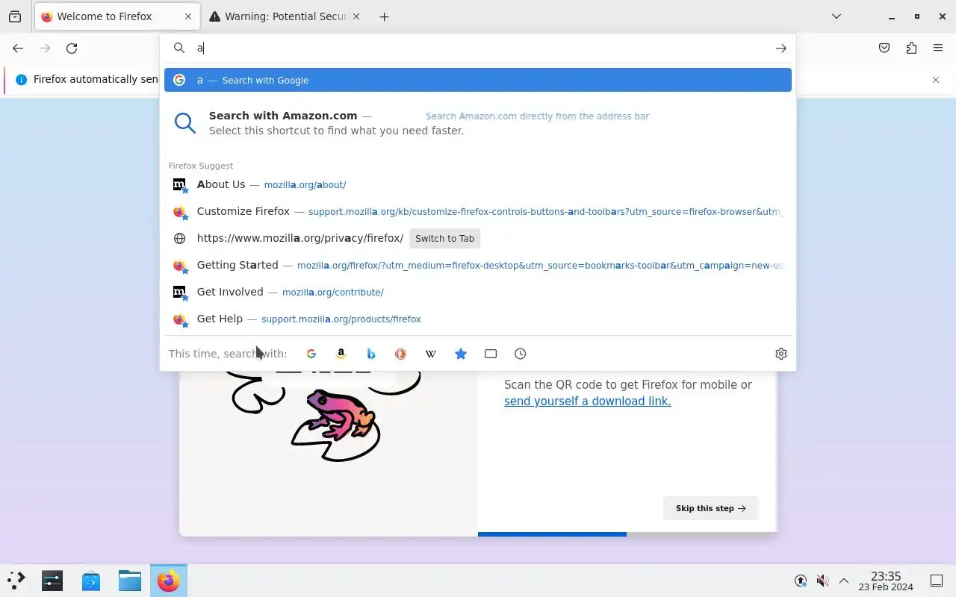Expand the hidden system tray icons

click(x=844, y=581)
